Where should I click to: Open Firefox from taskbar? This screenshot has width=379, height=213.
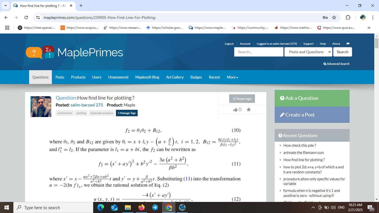tap(142, 207)
